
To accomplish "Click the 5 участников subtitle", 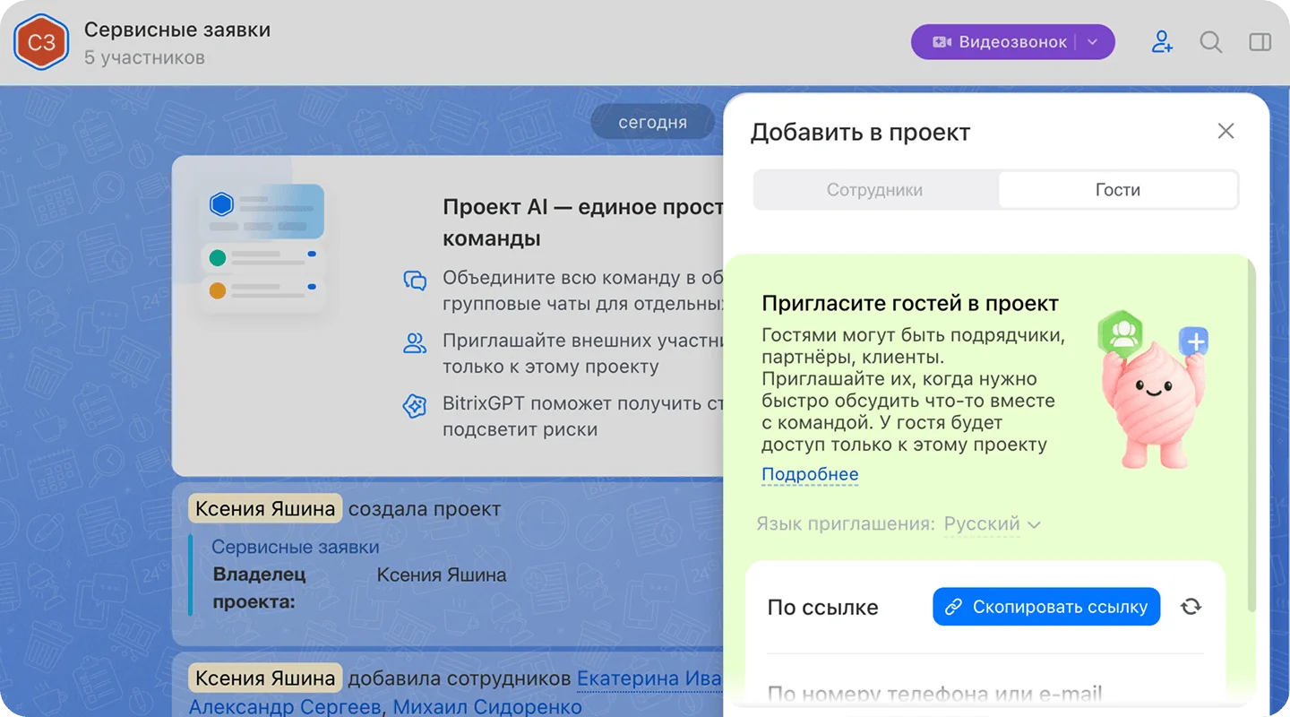I will tap(144, 57).
